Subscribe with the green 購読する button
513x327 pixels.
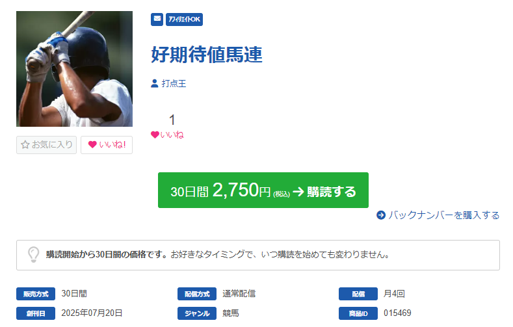click(263, 190)
